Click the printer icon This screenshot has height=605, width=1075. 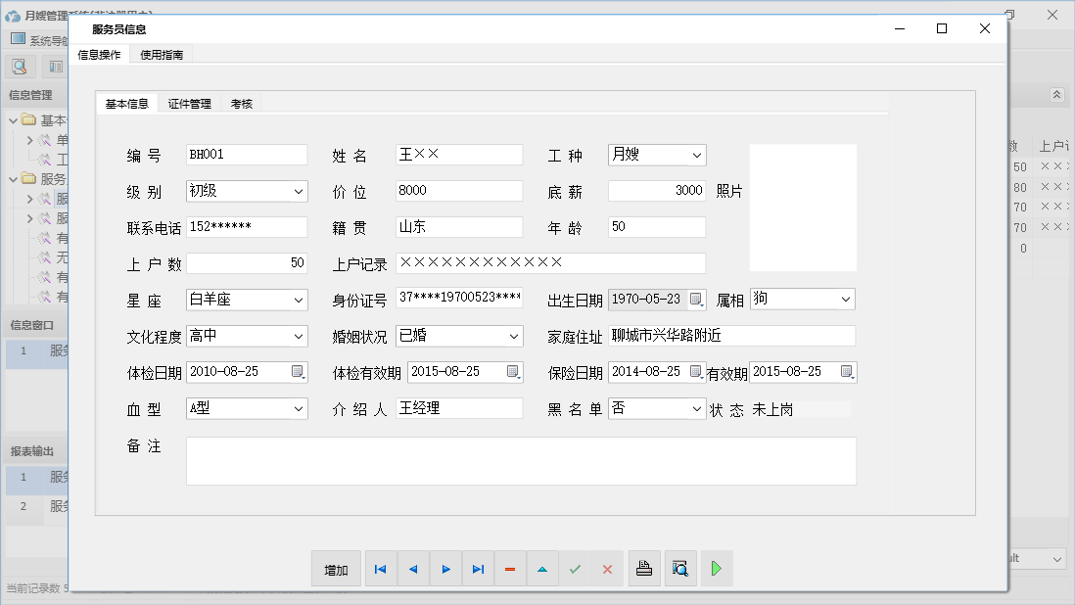tap(644, 569)
